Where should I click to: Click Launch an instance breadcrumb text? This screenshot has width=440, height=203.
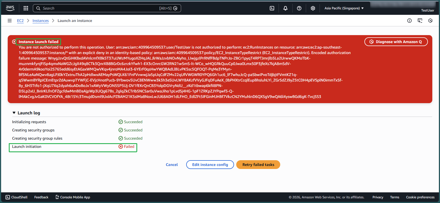[x=75, y=21]
